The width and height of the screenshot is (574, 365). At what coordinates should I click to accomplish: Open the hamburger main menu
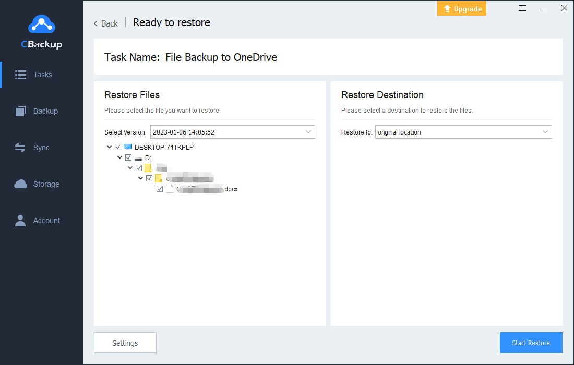(522, 8)
